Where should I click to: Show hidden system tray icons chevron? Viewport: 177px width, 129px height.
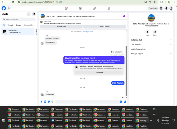tap(151, 121)
